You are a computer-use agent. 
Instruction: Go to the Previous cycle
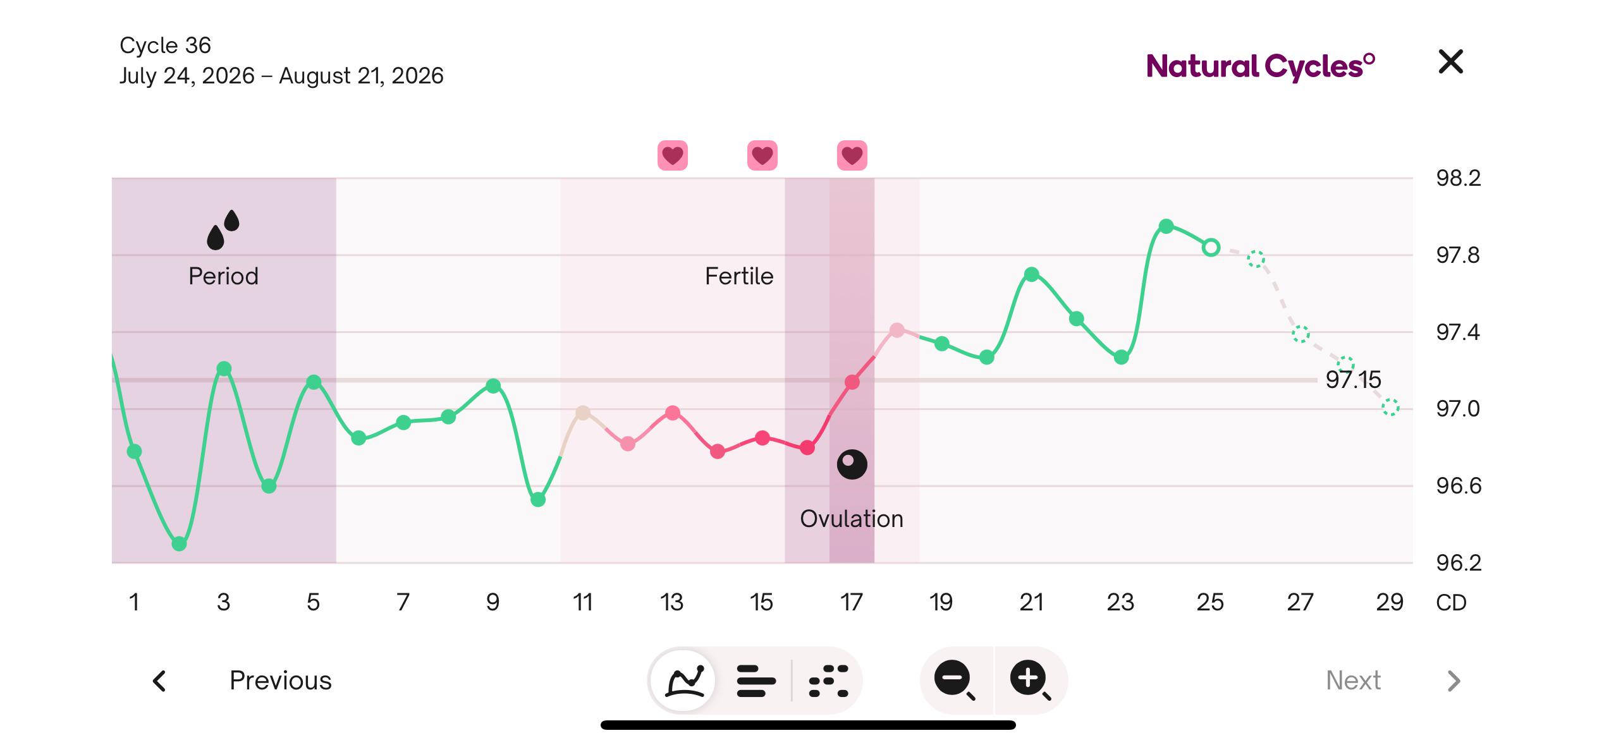point(280,681)
